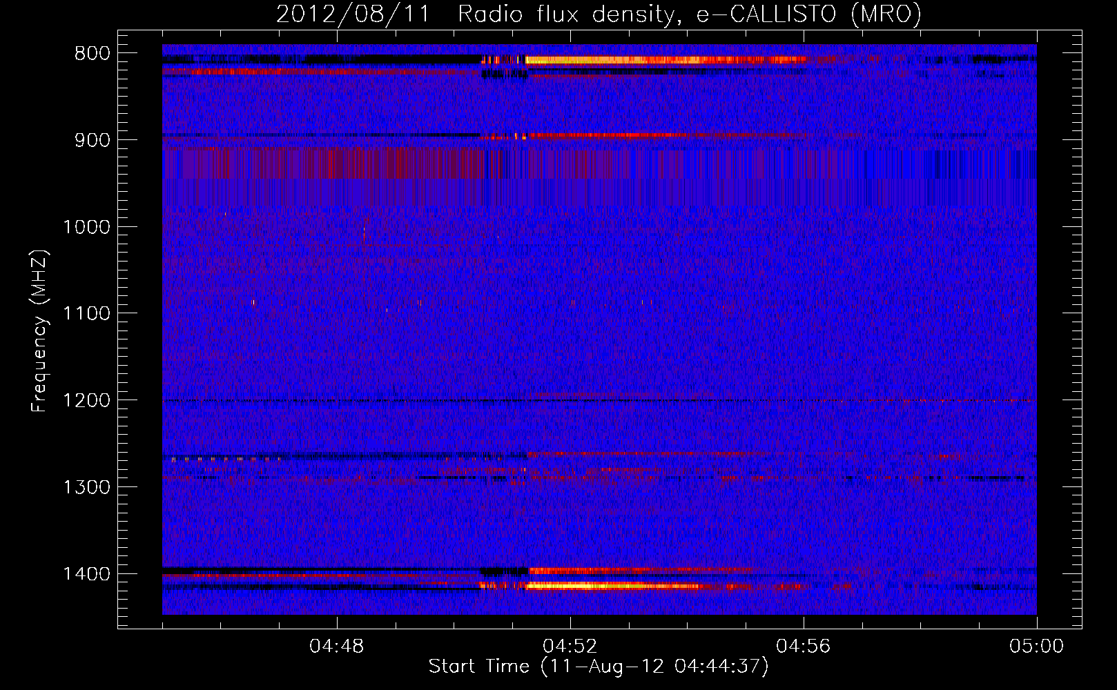Click the 04:56 time tick label
Viewport: 1117px width, 690px height.
[x=804, y=647]
